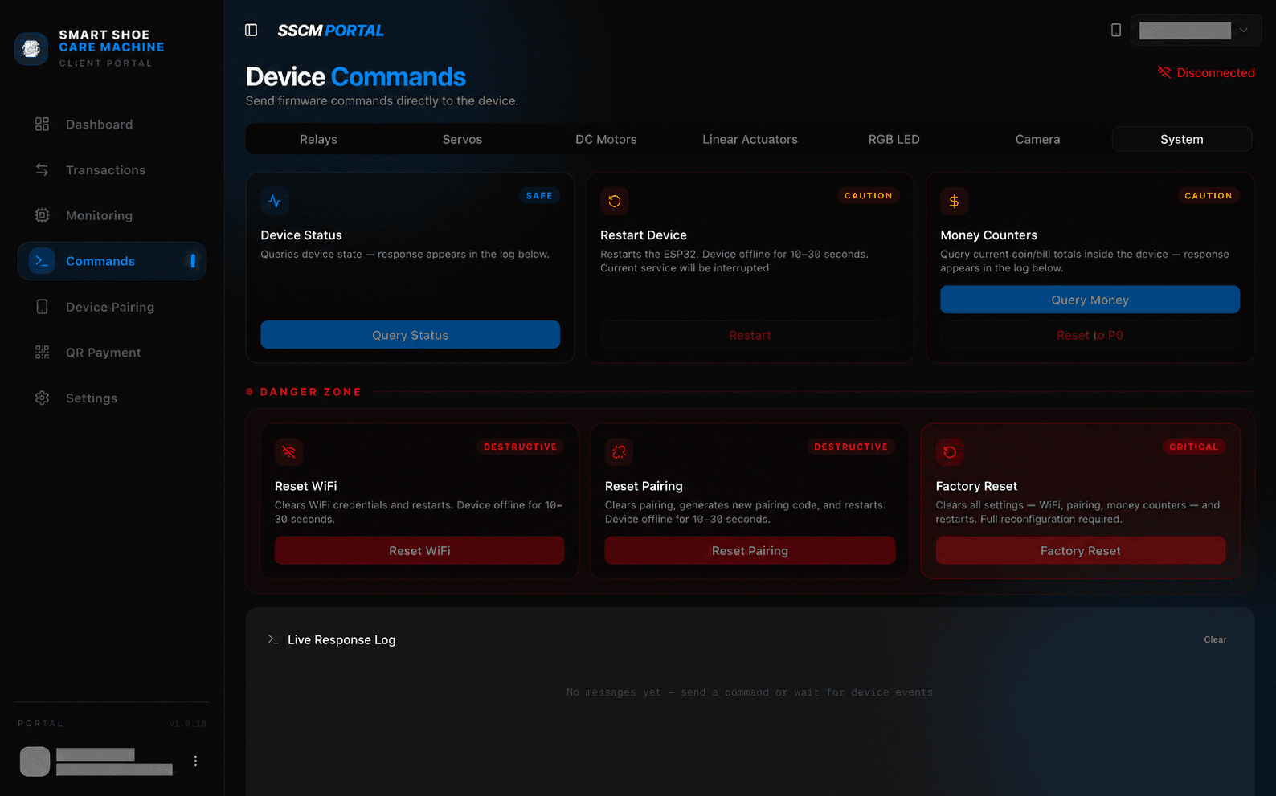Select the Linear Actuators tab

(750, 139)
